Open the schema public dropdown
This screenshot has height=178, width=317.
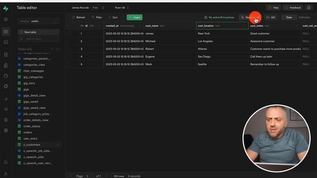coord(39,21)
